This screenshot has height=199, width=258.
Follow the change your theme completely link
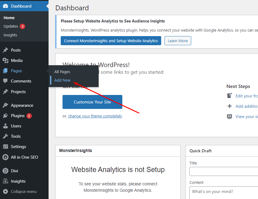click(95, 116)
